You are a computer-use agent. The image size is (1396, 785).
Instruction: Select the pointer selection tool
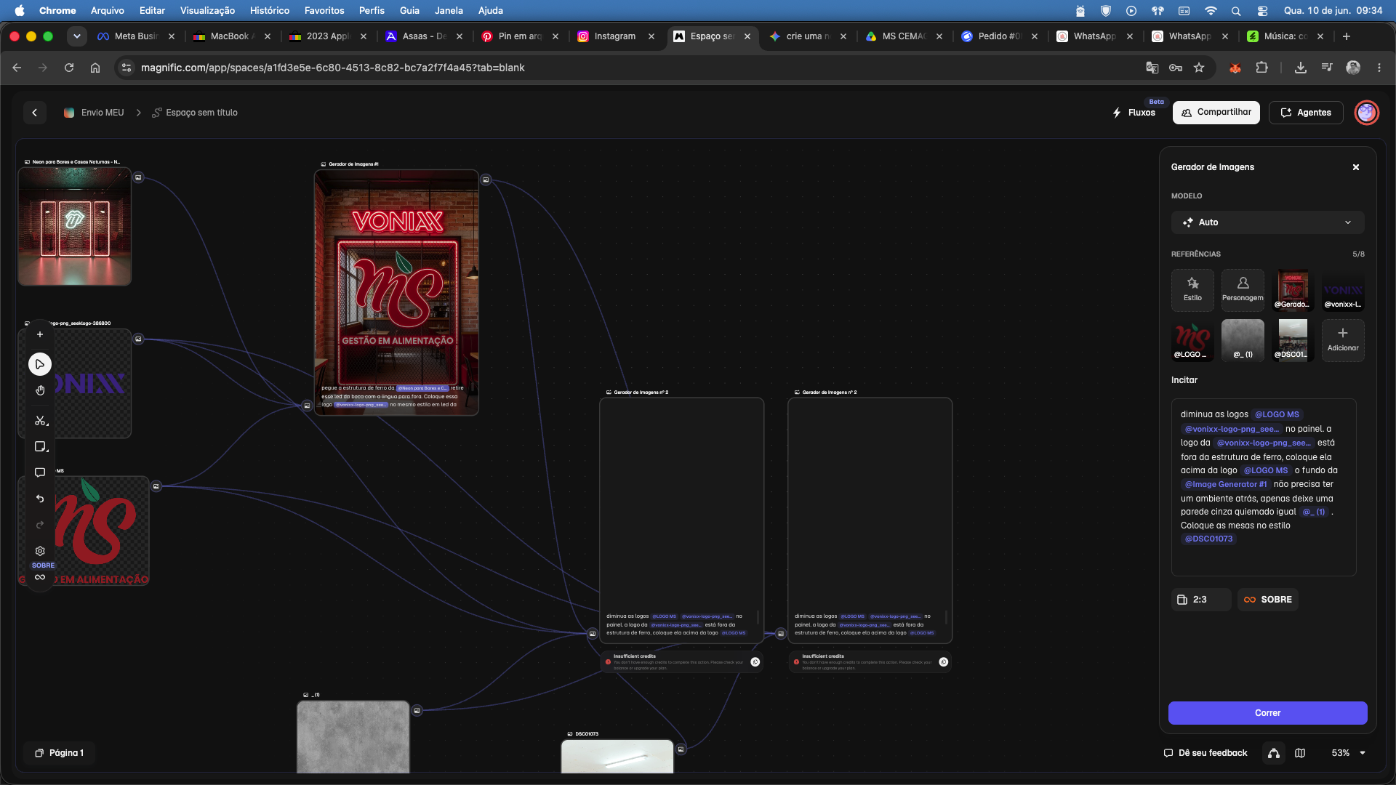point(40,364)
